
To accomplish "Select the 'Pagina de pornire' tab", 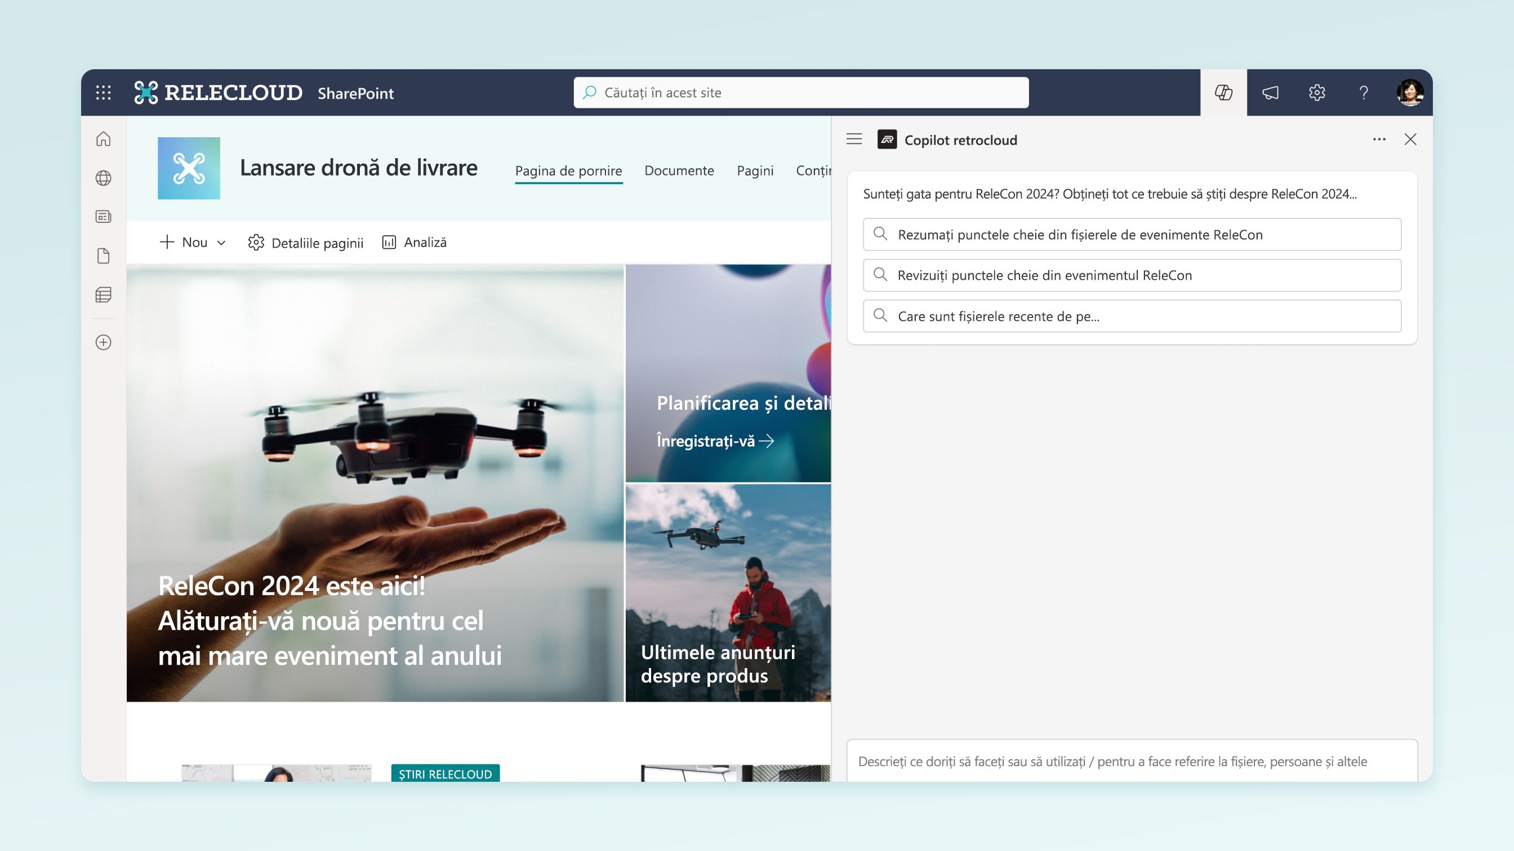I will point(569,169).
